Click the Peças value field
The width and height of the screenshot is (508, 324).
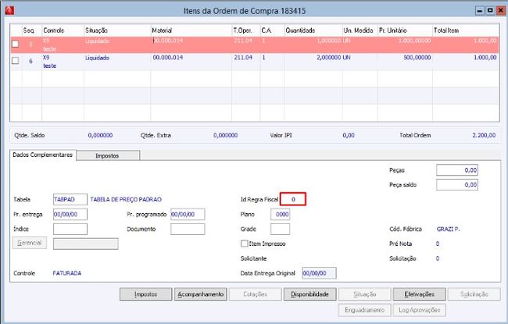click(x=457, y=170)
